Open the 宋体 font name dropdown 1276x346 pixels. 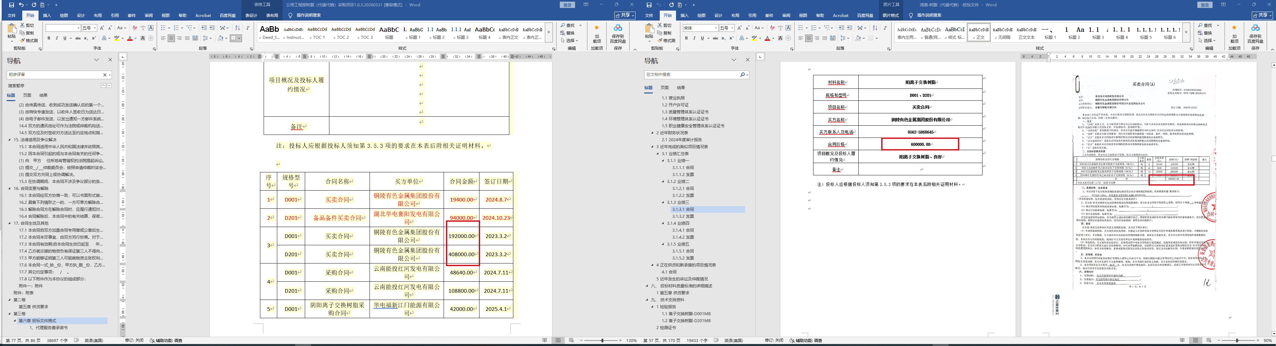(716, 28)
